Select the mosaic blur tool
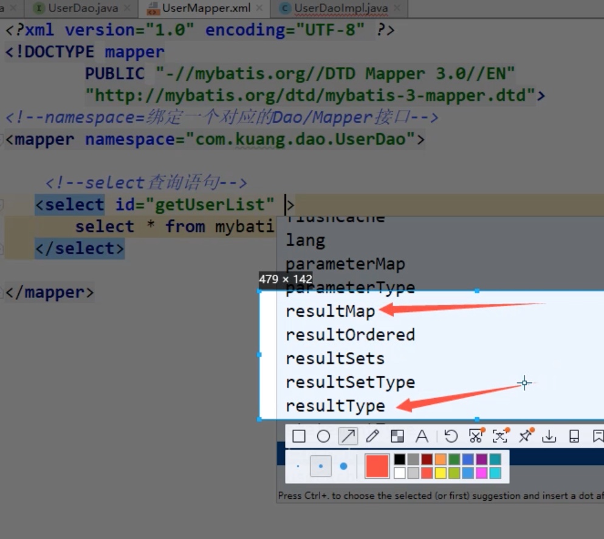This screenshot has height=539, width=604. point(397,436)
